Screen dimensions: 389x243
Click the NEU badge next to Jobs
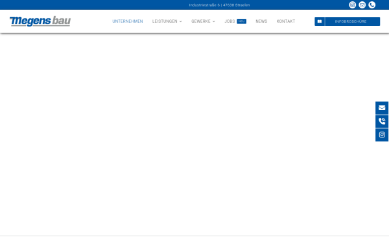point(241,21)
